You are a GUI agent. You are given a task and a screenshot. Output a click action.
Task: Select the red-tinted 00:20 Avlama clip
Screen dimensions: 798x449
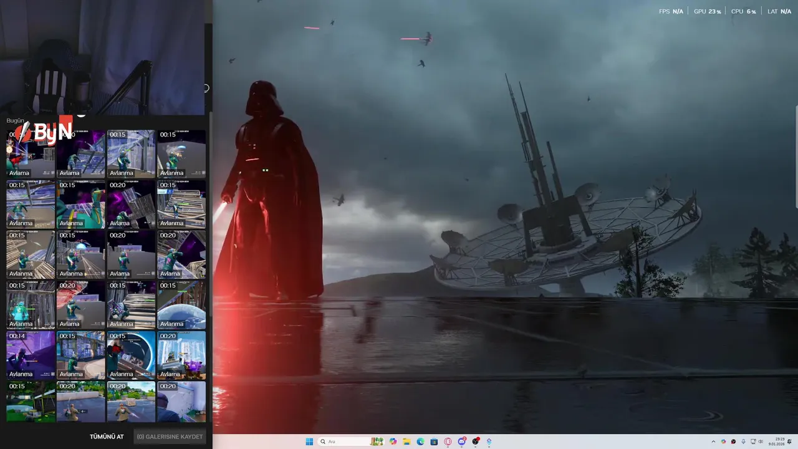tap(81, 304)
